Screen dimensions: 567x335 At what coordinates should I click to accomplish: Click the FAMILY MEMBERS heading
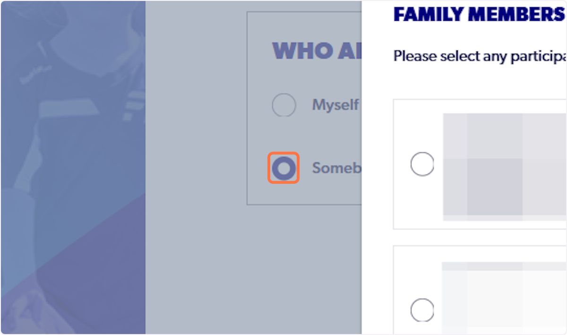pos(477,14)
